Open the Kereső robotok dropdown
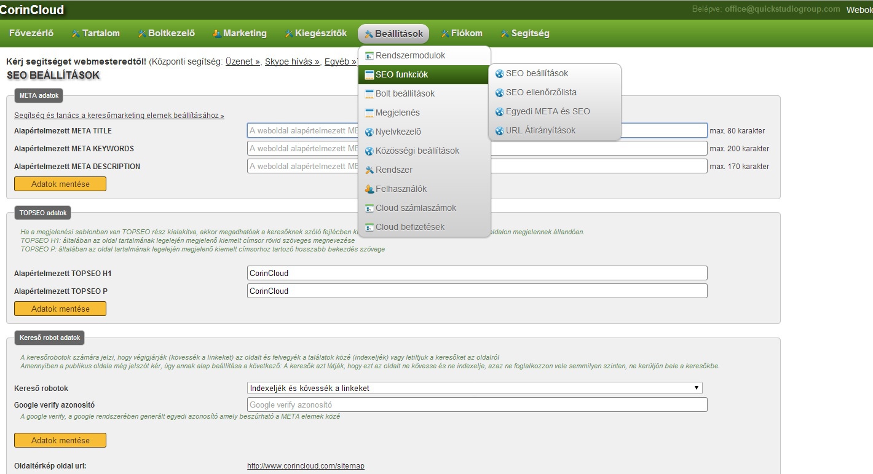Image resolution: width=873 pixels, height=474 pixels. (475, 388)
